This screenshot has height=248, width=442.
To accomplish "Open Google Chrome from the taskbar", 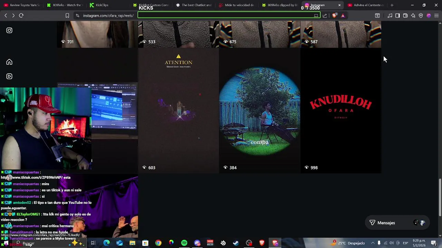I will [158, 243].
